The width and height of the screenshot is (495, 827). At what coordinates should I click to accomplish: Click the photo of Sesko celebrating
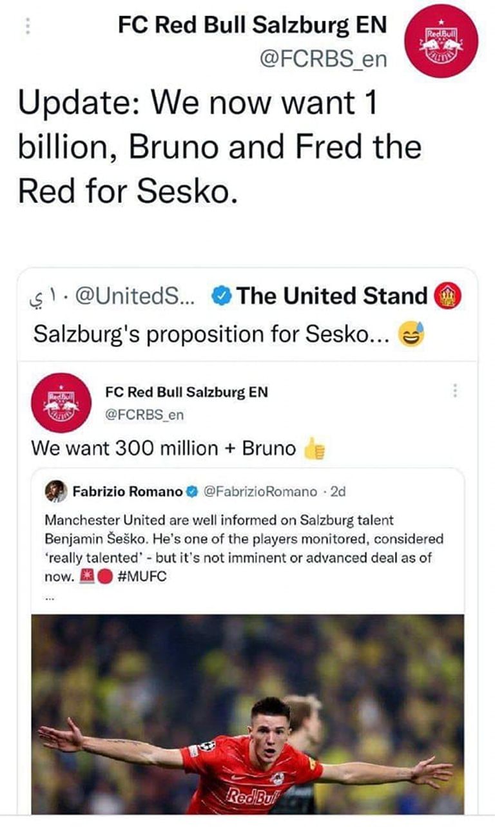pyautogui.click(x=247, y=715)
